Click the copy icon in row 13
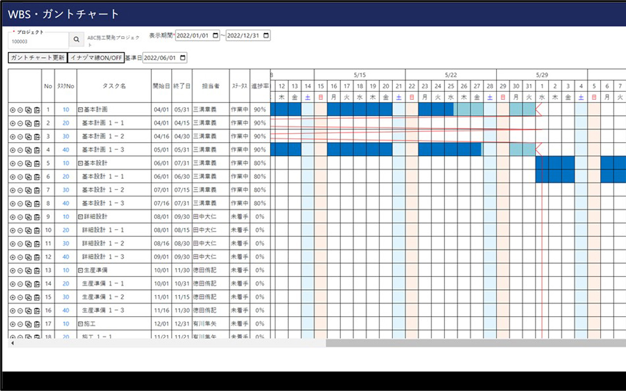 point(28,271)
